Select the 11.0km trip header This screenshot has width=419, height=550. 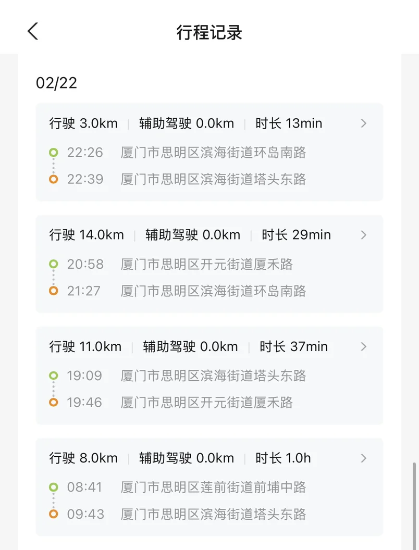point(85,346)
